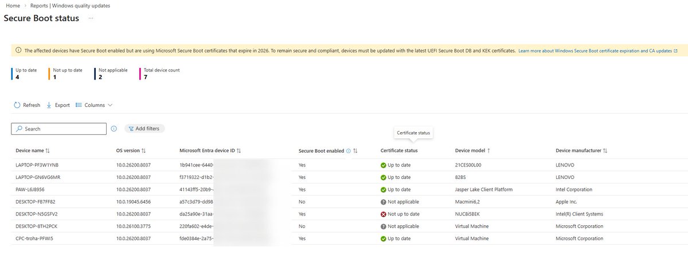Click red Not up to date icon for DESKTOP-N5GSFV2
The image size is (688, 255).
point(384,214)
